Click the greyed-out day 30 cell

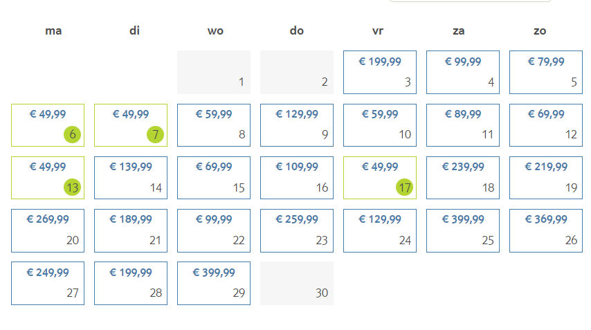pos(297,283)
